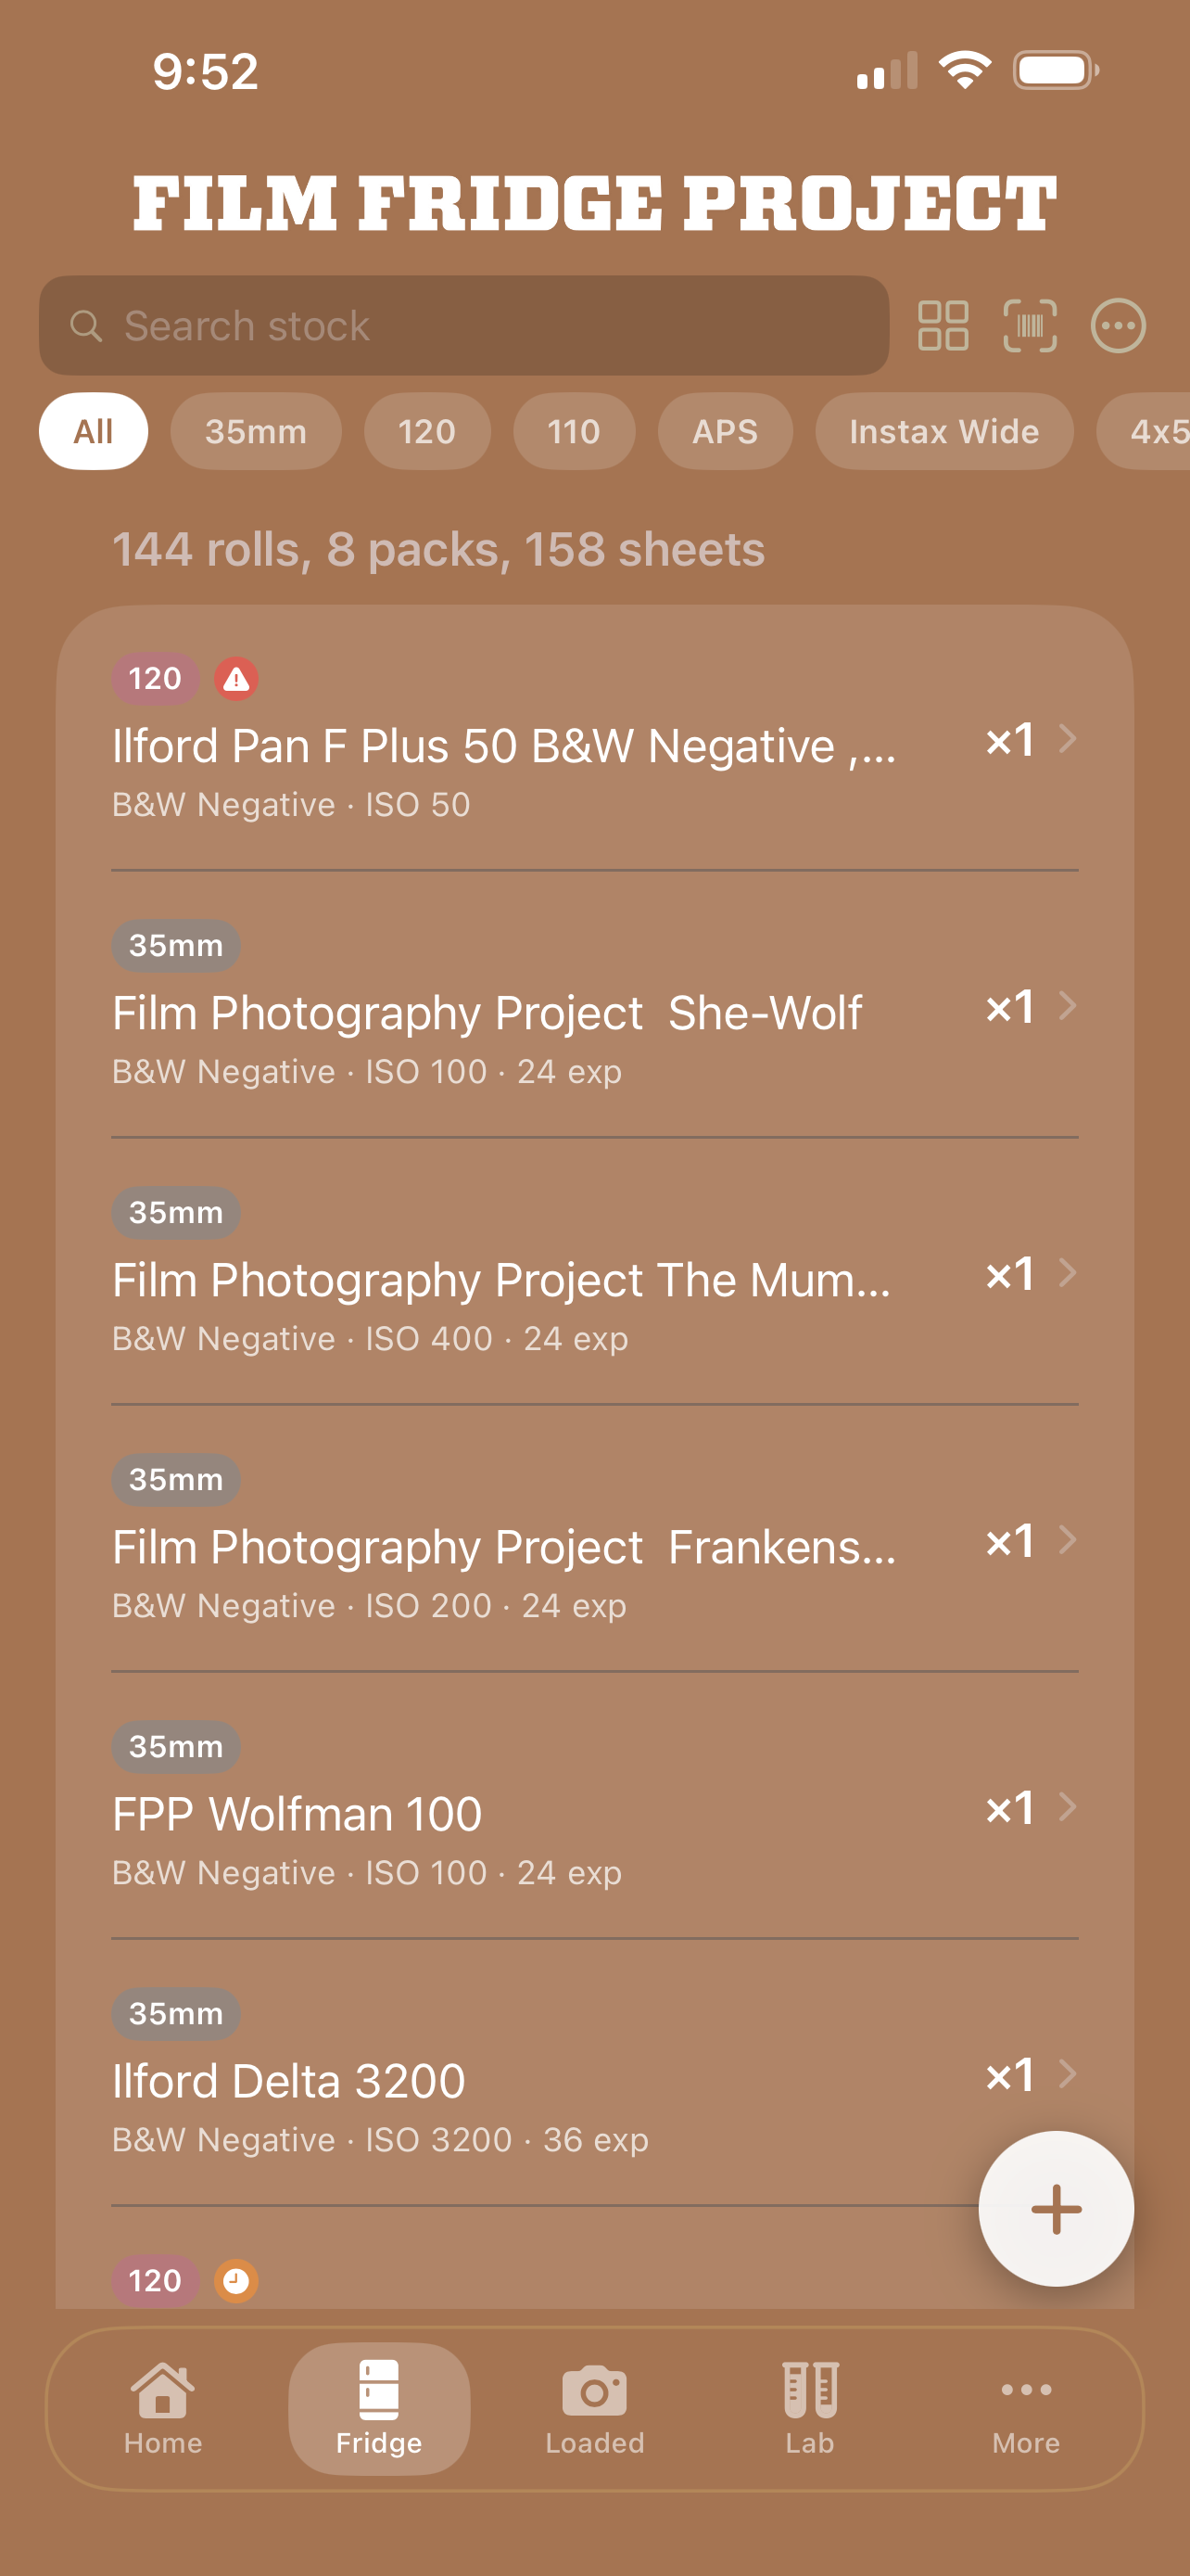The width and height of the screenshot is (1190, 2576).
Task: Filter stock by 35mm format
Action: tap(256, 432)
